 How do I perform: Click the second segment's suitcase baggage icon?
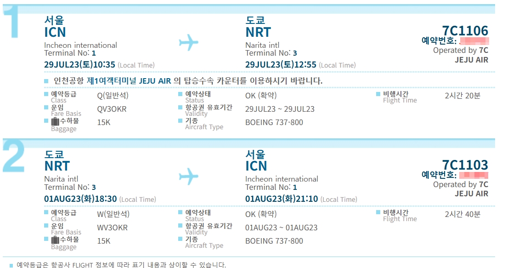[55, 240]
